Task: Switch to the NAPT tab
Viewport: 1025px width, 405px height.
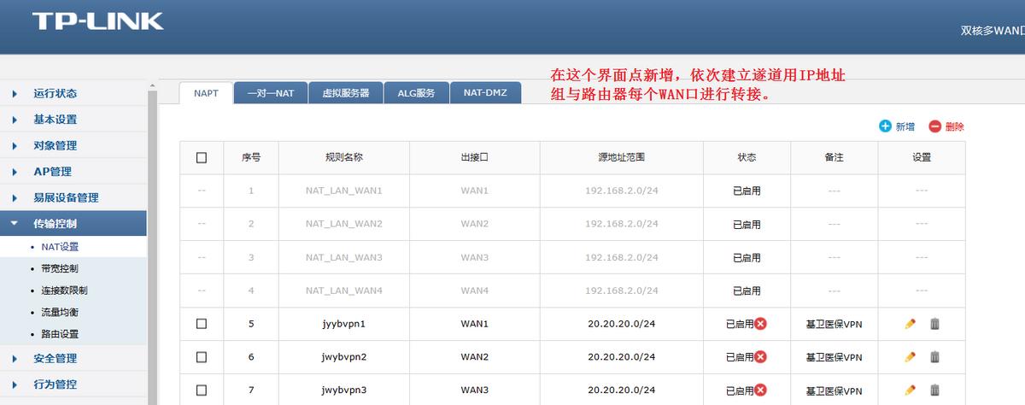Action: point(206,93)
